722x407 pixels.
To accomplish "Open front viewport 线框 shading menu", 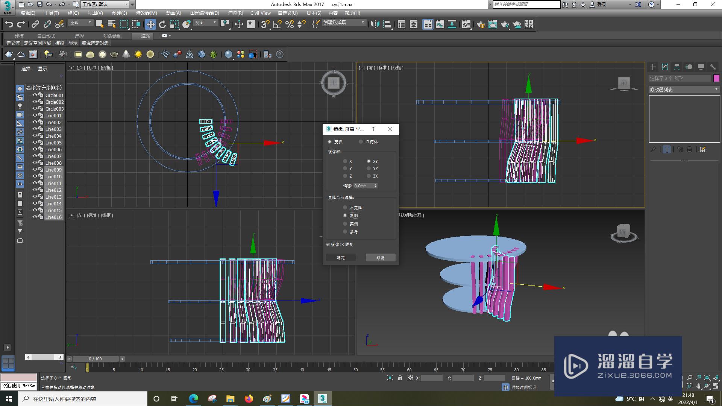I will pyautogui.click(x=397, y=68).
